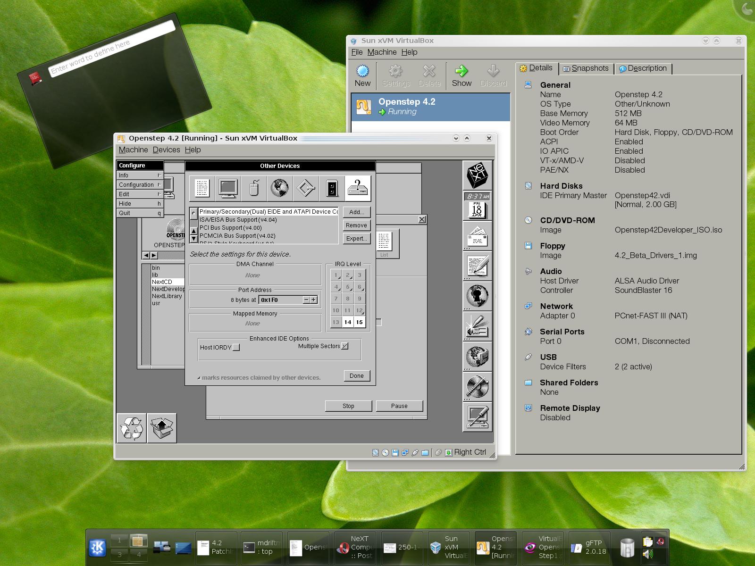755x566 pixels.
Task: Select the audio device icon in Other Devices
Action: coord(332,188)
